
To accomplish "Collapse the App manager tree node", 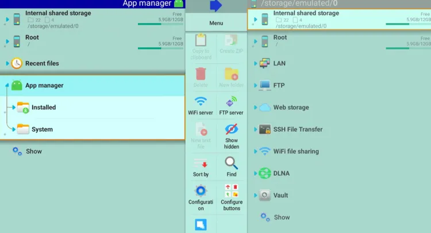I will point(7,86).
